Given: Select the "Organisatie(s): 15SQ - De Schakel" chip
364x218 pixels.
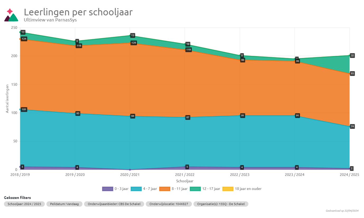Looking at the screenshot, I should click(221, 204).
